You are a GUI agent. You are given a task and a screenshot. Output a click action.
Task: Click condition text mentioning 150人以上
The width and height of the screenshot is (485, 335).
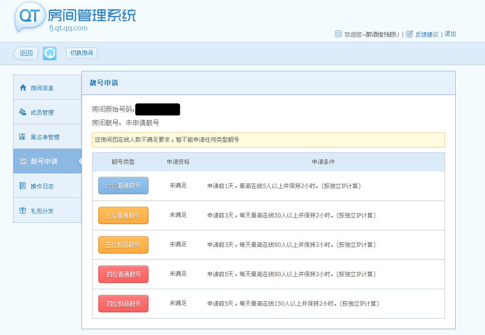(293, 304)
